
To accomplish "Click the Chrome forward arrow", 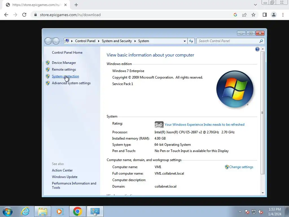I will [15, 15].
